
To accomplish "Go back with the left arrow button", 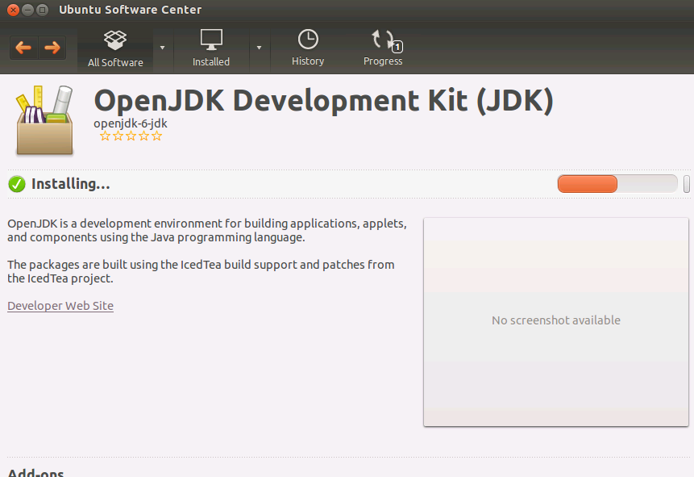I will [x=24, y=48].
